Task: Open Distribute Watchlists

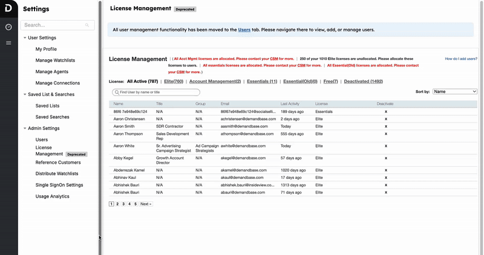Action: coord(57,173)
